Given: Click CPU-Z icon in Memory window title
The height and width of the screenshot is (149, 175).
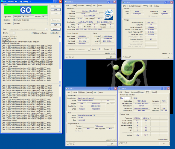Looking at the screenshot, I should pos(123,2).
